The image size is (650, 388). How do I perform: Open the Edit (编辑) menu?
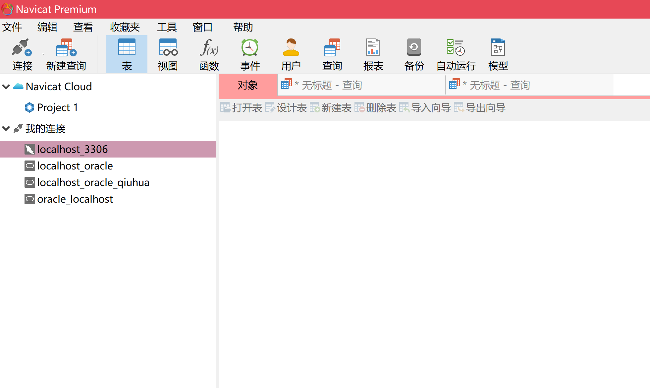point(47,27)
